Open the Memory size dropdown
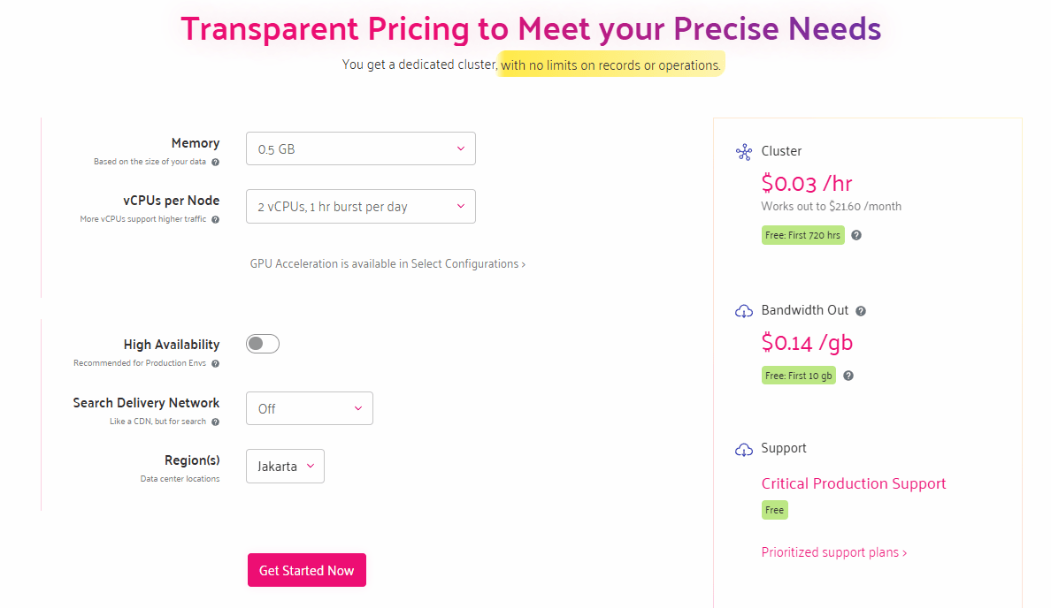The width and height of the screenshot is (1051, 608). (360, 148)
